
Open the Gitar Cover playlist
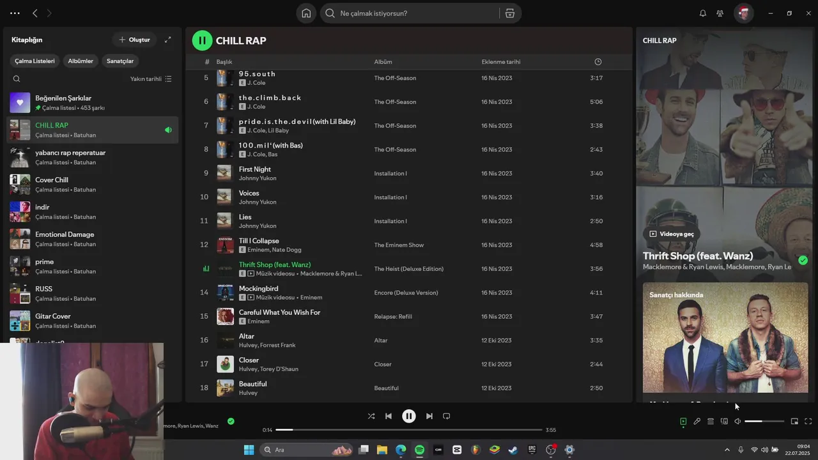[93, 321]
